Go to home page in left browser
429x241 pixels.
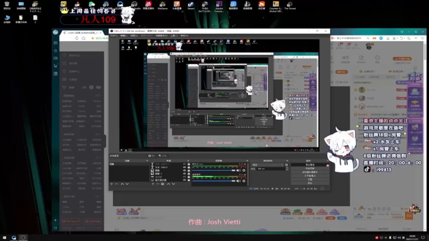[x=84, y=38]
